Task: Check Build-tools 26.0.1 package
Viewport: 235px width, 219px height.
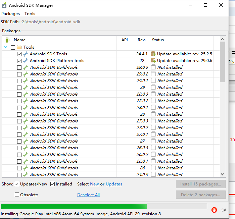Action: [x=19, y=161]
